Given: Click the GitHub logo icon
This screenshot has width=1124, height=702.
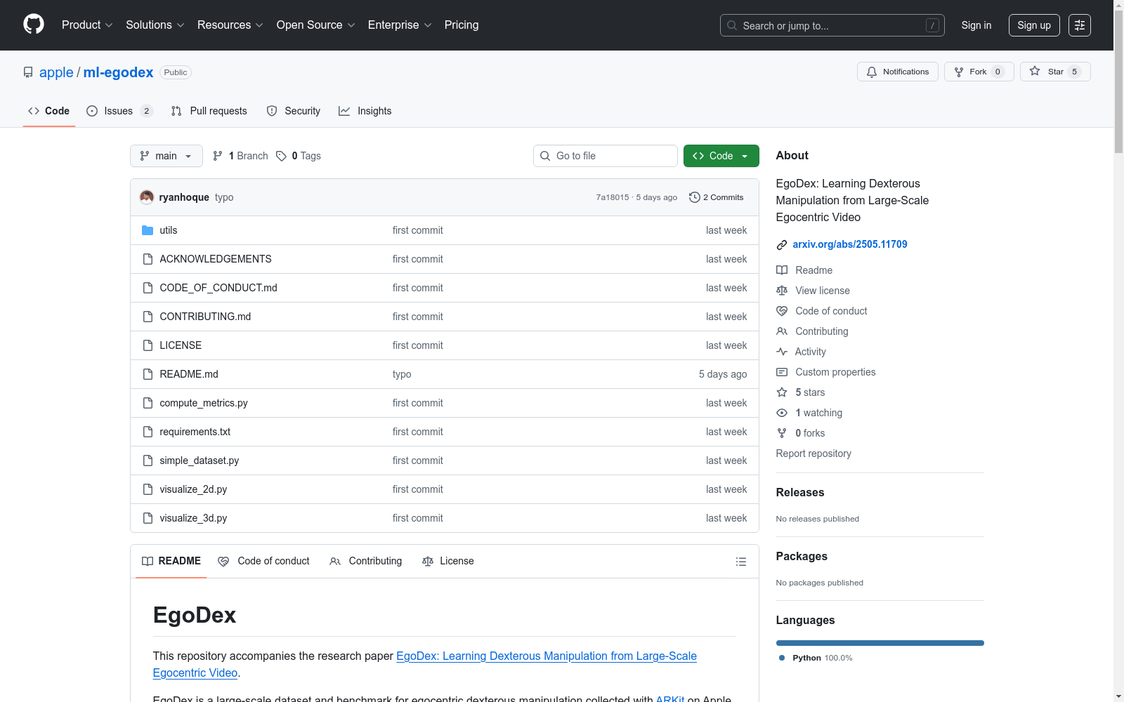Looking at the screenshot, I should click(x=34, y=25).
